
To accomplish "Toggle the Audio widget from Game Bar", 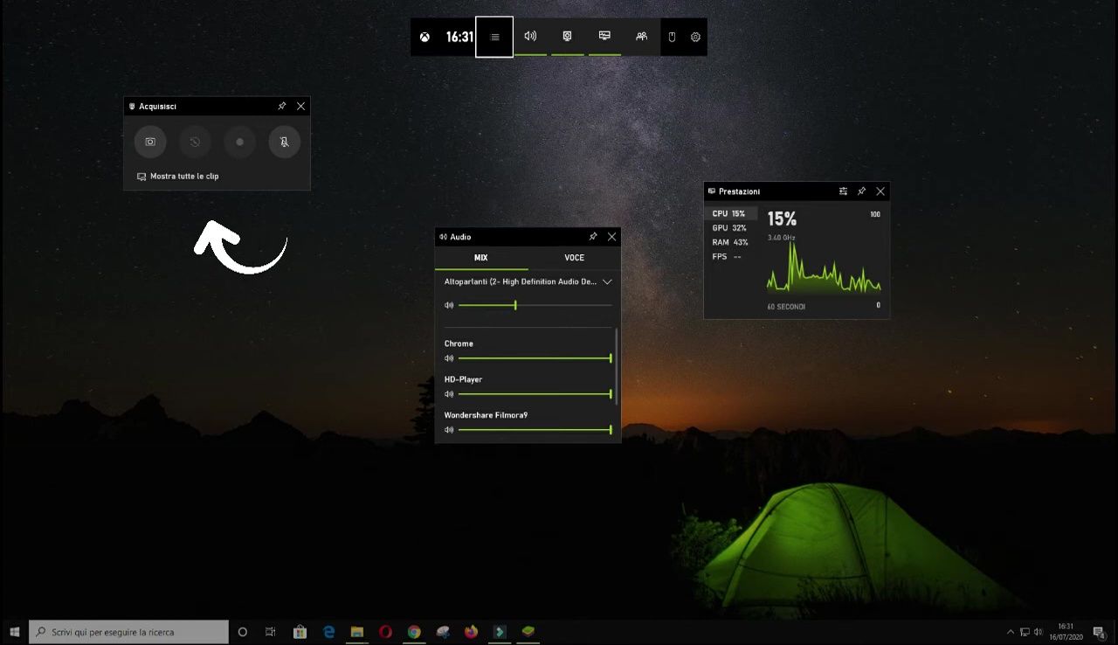I will click(x=530, y=37).
